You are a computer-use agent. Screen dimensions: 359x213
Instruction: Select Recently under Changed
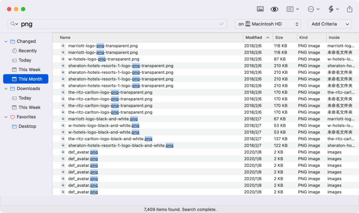27,51
